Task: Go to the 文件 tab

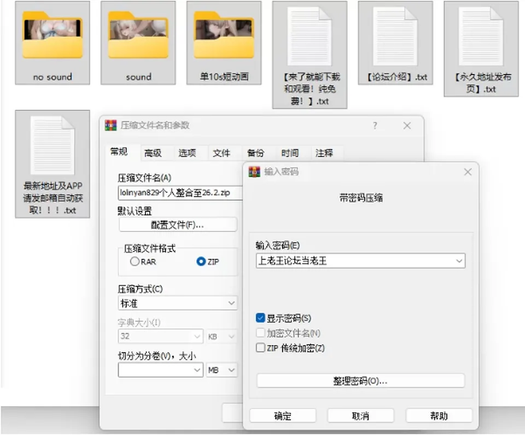Action: coord(221,153)
